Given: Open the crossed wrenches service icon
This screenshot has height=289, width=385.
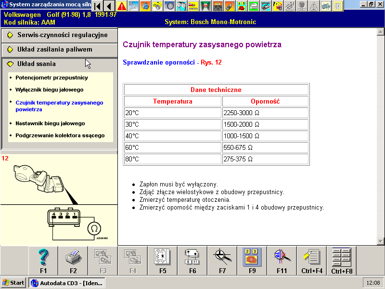Looking at the screenshot, I should (134, 6).
